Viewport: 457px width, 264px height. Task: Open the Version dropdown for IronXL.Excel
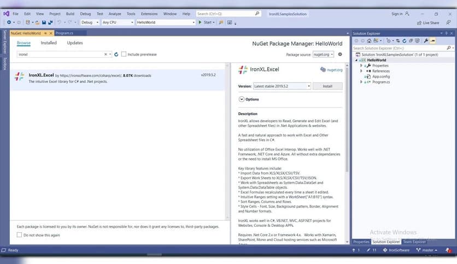point(282,86)
